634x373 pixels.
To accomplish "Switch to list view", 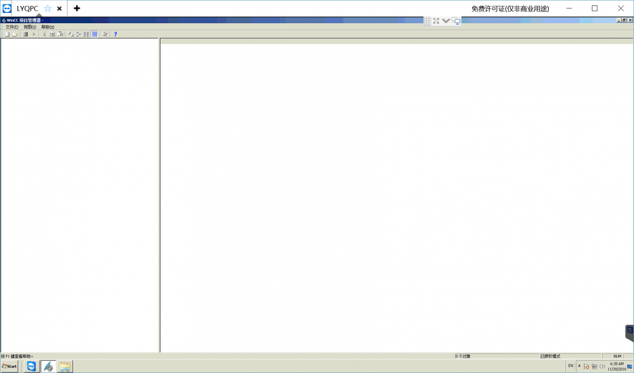I will (x=86, y=34).
